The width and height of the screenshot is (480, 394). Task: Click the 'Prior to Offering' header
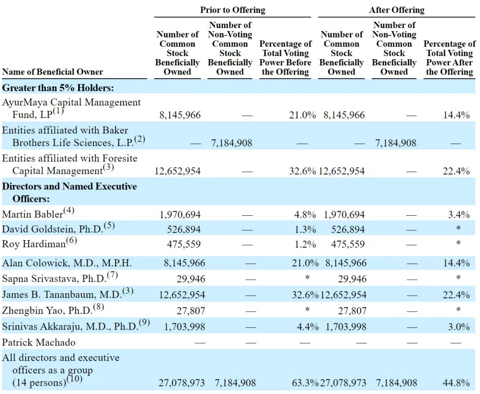(x=232, y=10)
